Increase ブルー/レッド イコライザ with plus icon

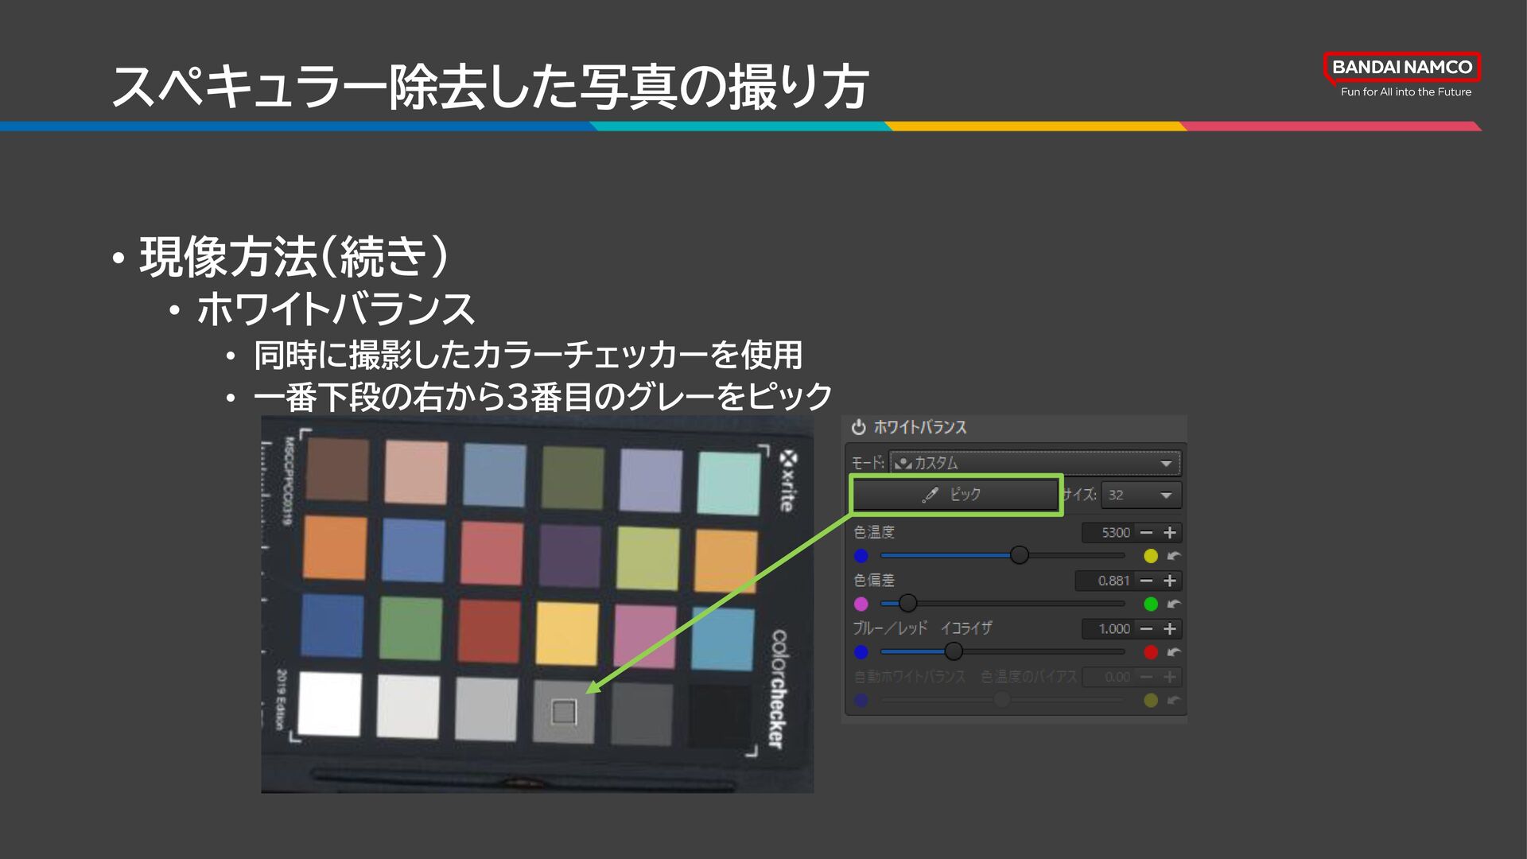(x=1170, y=629)
